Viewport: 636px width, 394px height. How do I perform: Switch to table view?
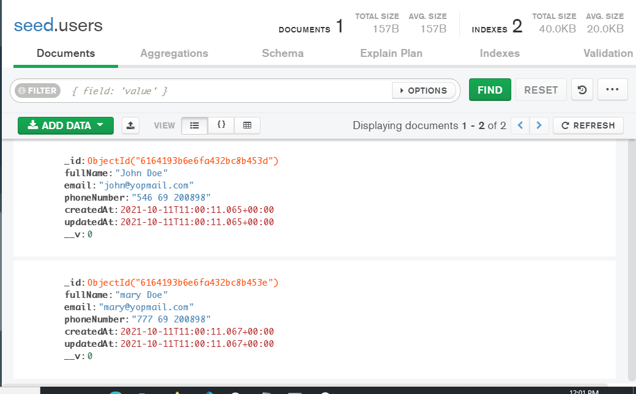(247, 125)
